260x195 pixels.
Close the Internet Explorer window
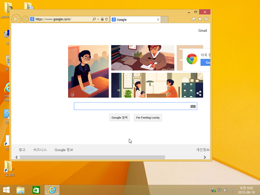coord(205,12)
